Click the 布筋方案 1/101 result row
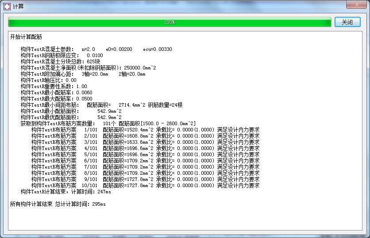 (145, 130)
